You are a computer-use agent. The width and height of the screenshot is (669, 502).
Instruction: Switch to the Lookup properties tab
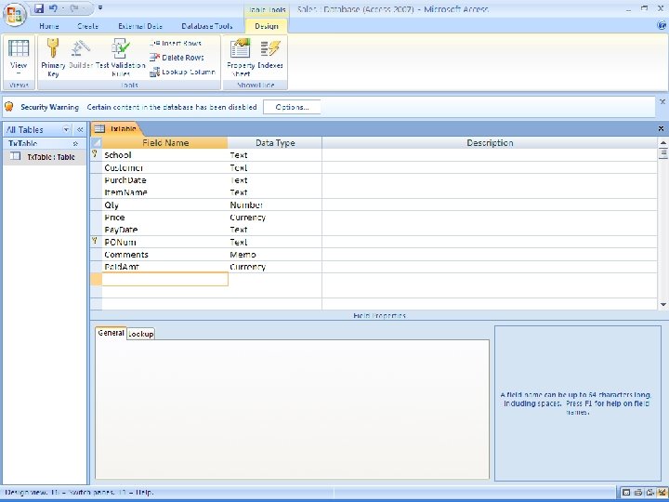(x=140, y=334)
